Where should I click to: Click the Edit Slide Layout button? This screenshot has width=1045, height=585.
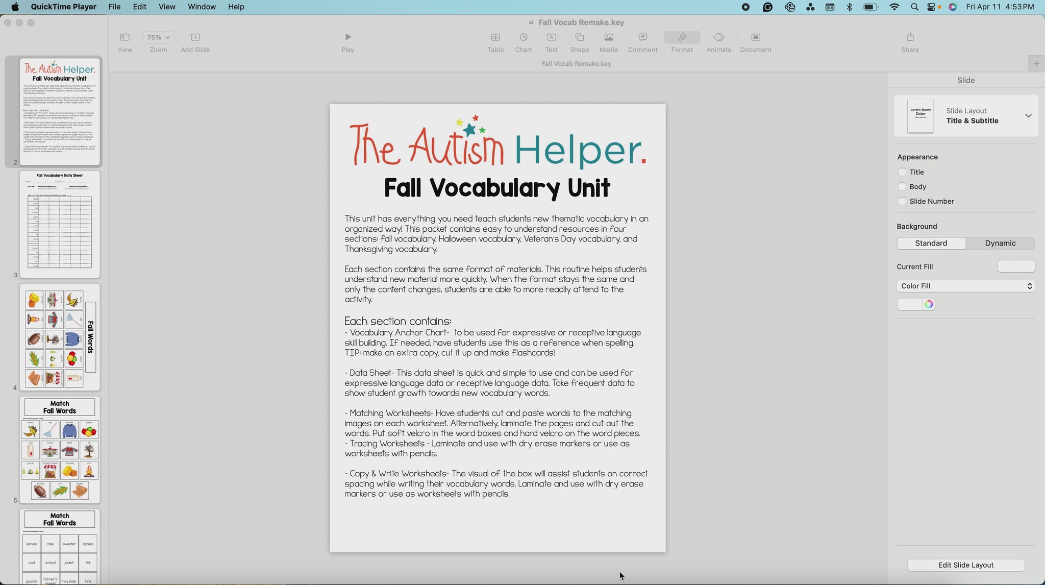pos(965,565)
